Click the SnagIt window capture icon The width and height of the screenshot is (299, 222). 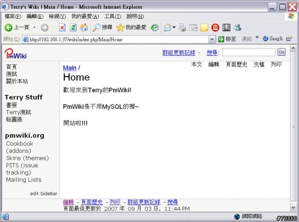(x=289, y=38)
